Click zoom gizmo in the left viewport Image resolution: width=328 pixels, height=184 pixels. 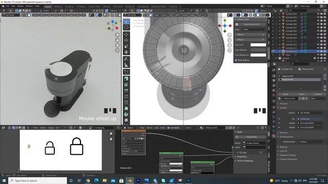(117, 35)
